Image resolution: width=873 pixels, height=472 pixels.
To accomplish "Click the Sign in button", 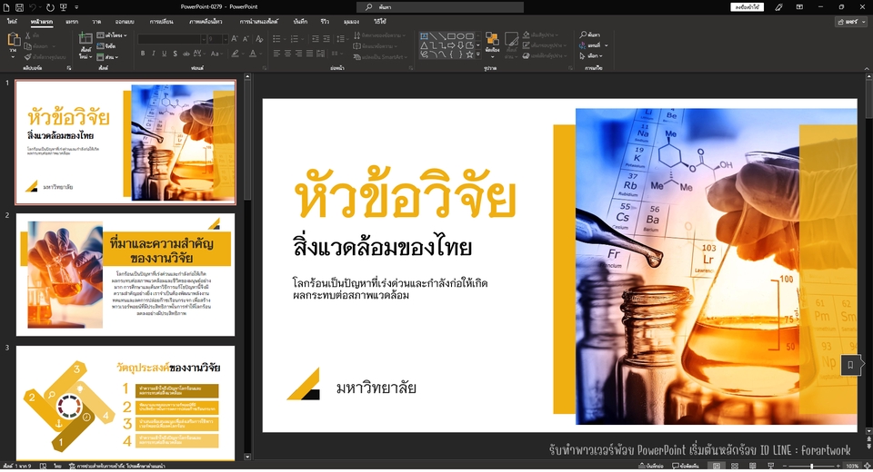I will coord(747,7).
